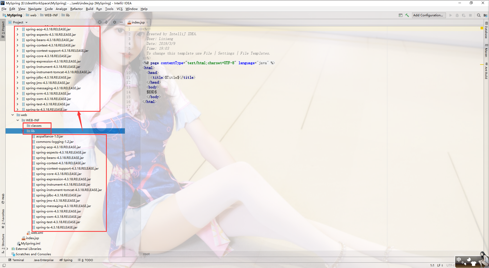Image resolution: width=489 pixels, height=268 pixels.
Task: Hide the Project tool window
Action: 121,22
